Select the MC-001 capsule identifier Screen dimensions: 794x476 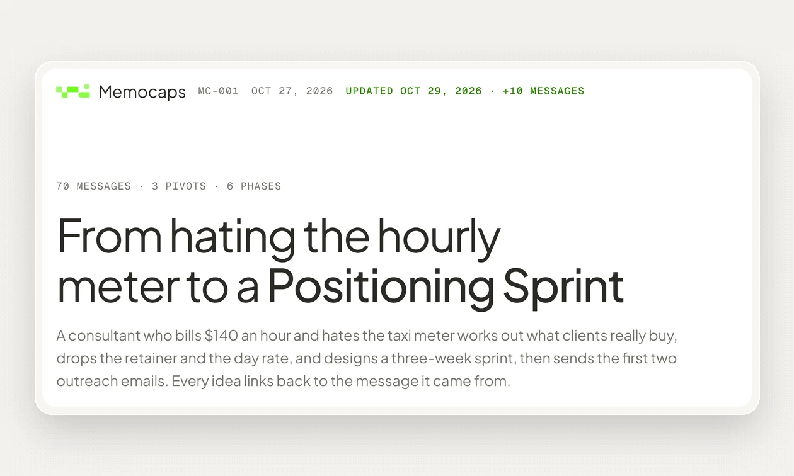pyautogui.click(x=218, y=91)
